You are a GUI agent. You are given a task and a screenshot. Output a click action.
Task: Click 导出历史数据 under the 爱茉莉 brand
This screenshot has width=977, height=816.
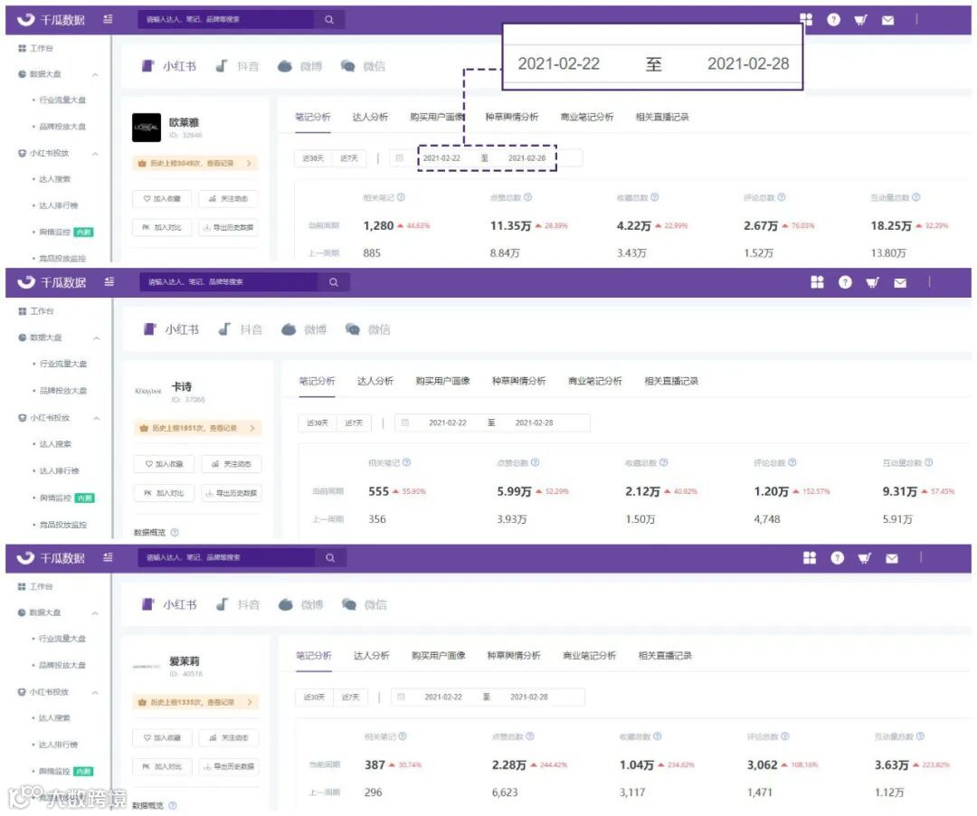coord(229,766)
